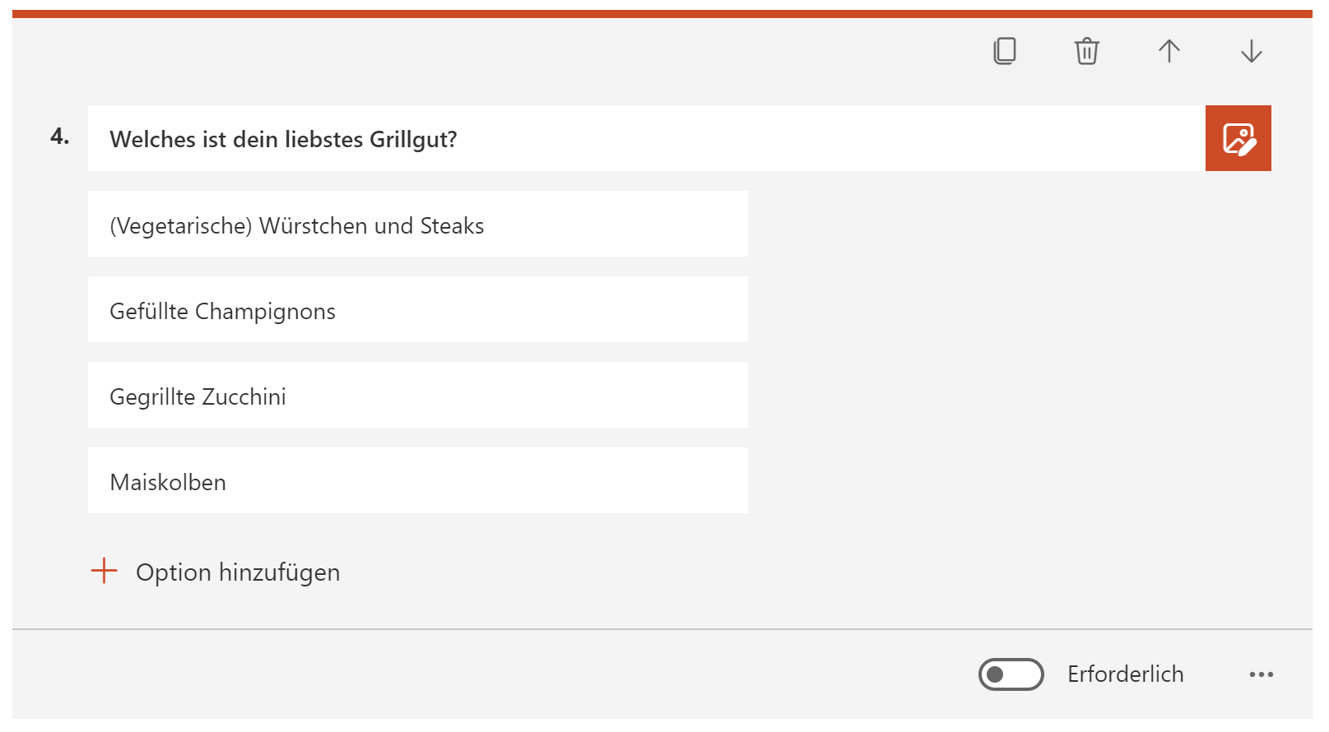Image resolution: width=1329 pixels, height=732 pixels.
Task: Edit the Gefüllte Champignons option
Action: coord(418,309)
